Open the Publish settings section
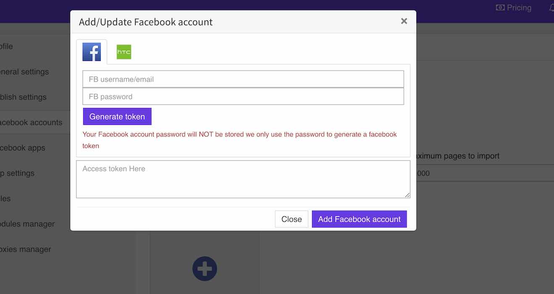The width and height of the screenshot is (554, 294). tap(23, 97)
